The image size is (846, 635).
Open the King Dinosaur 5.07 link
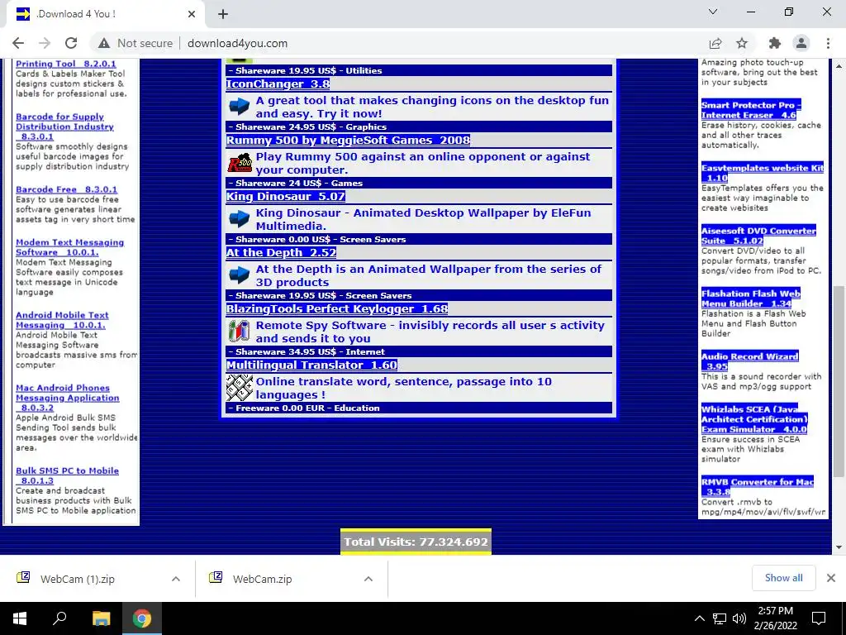(x=285, y=196)
